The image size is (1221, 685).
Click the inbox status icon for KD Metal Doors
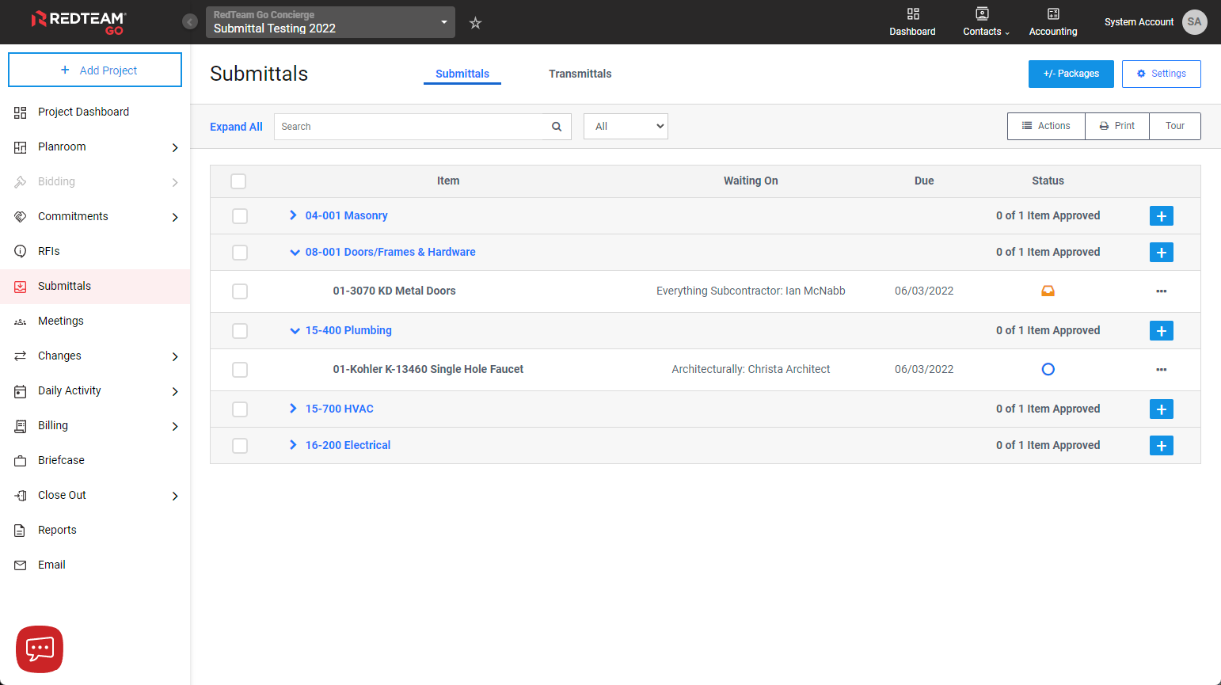tap(1048, 291)
